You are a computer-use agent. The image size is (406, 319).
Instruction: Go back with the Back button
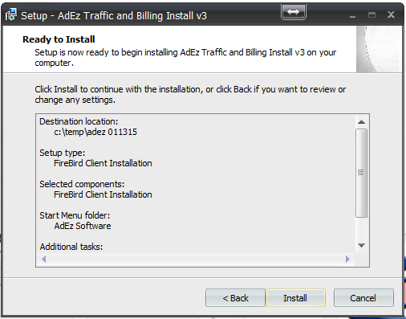tap(235, 298)
